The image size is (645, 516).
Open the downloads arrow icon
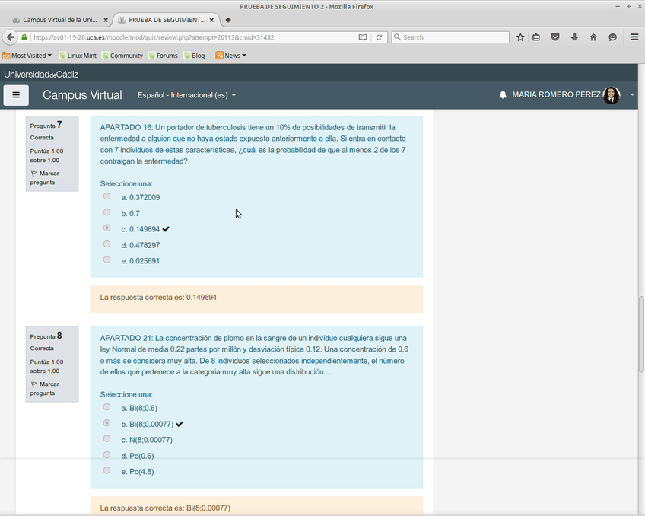[x=574, y=37]
